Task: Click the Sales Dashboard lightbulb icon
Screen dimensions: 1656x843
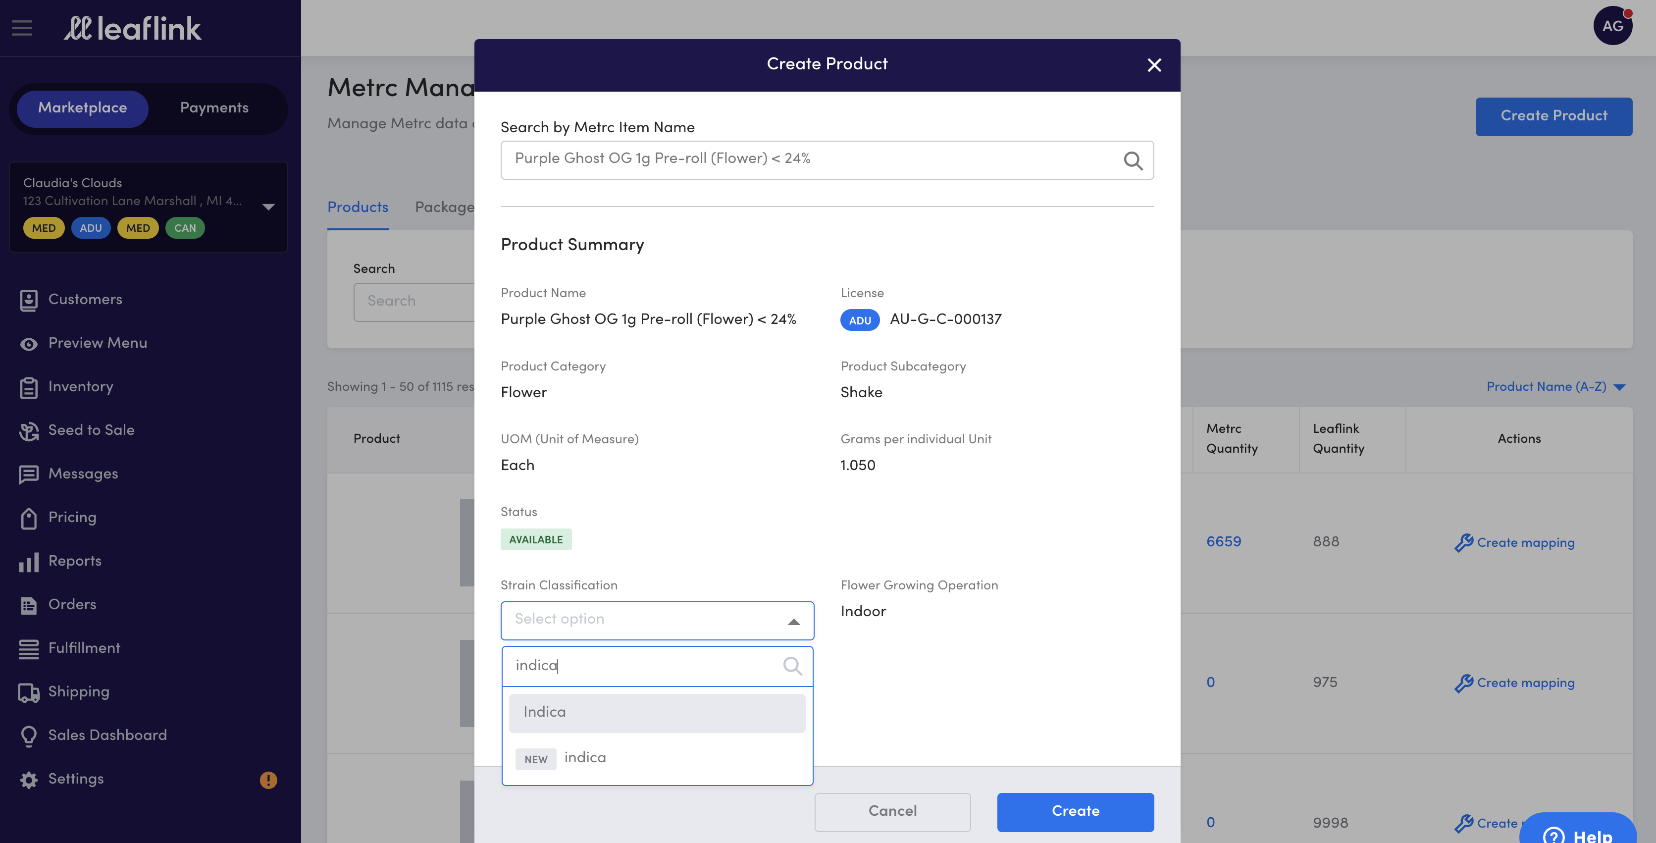Action: (28, 736)
